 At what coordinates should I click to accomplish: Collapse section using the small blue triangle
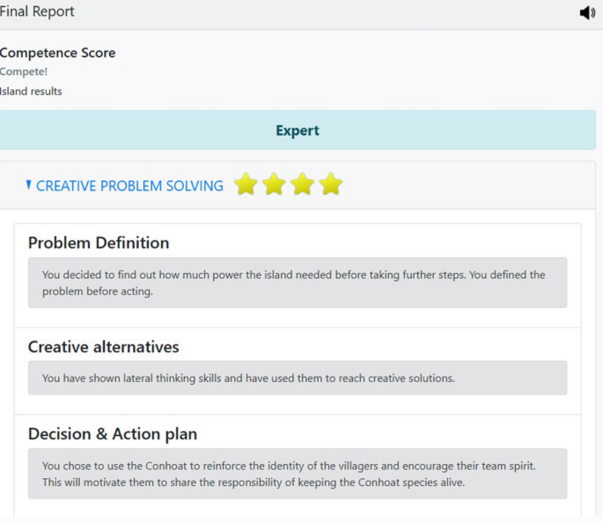29,185
